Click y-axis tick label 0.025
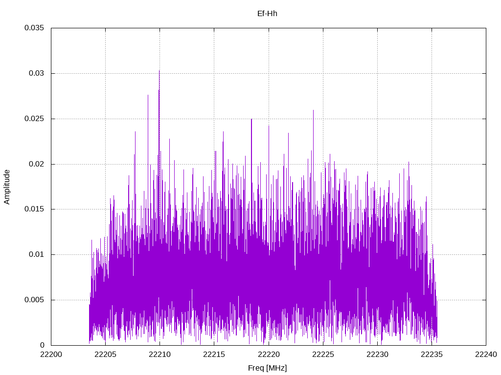 [x=34, y=119]
